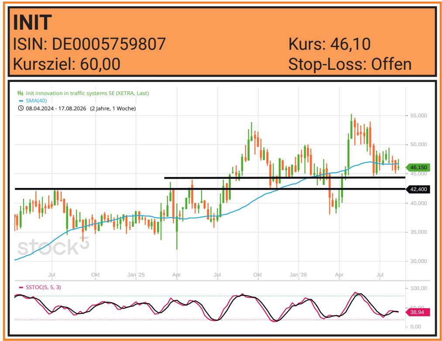Click the clock icon next to date range
Image resolution: width=442 pixels, height=341 pixels.
click(x=21, y=108)
